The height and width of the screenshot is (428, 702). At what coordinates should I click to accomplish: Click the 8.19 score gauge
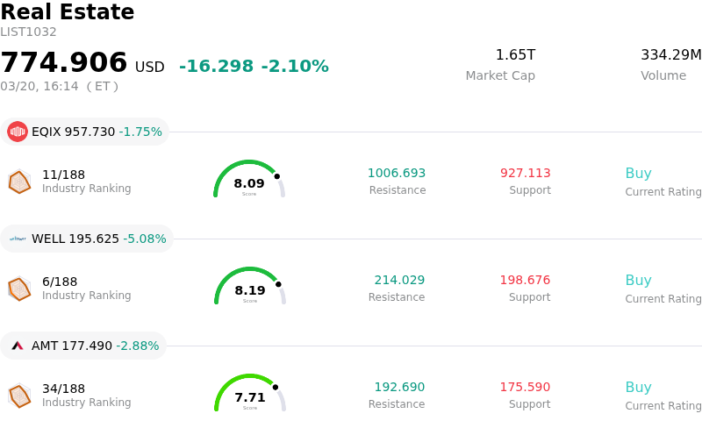[x=249, y=288]
